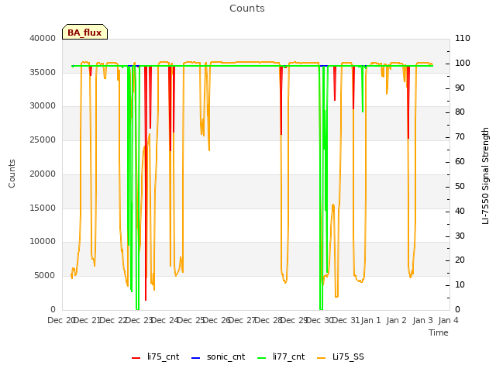496x372 pixels.
Task: Click the Time axis label
Action: click(x=439, y=332)
